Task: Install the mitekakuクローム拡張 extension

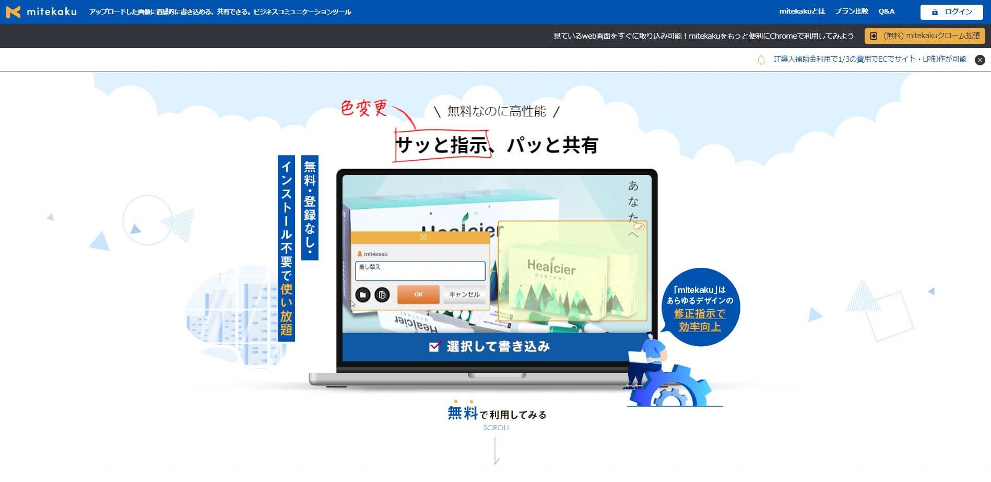Action: [925, 36]
